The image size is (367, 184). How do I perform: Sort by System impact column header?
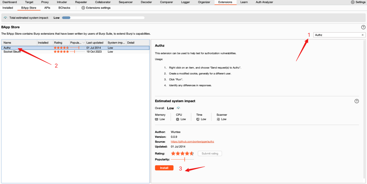pos(117,43)
